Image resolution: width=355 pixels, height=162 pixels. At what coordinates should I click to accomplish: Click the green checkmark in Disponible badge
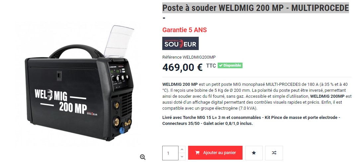click(x=220, y=65)
